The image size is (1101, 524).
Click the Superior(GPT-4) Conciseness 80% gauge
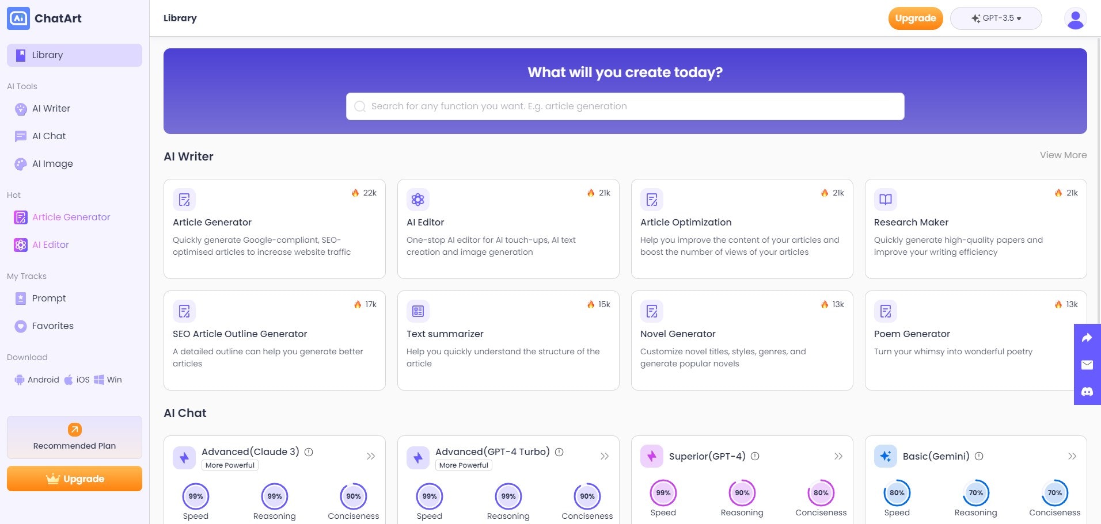821,493
